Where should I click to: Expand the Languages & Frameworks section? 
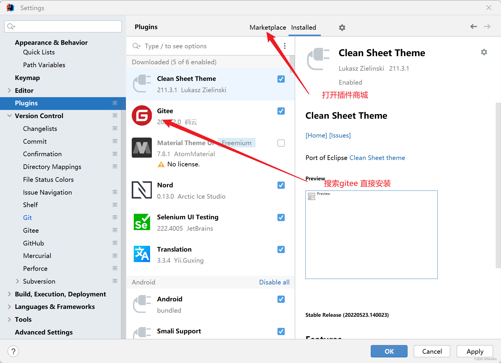[x=9, y=307]
